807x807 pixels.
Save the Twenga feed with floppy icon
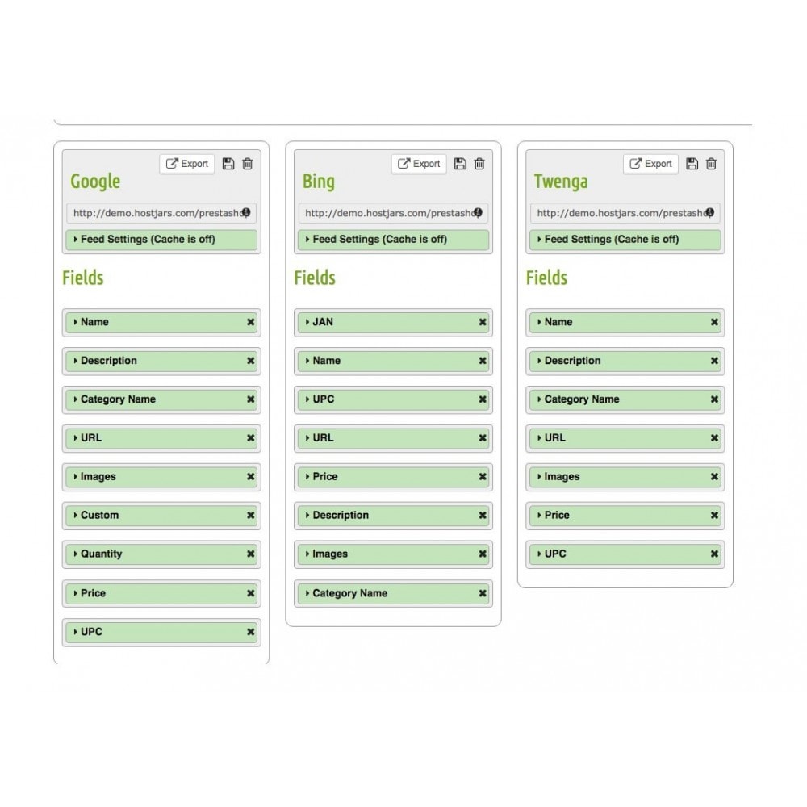click(692, 164)
